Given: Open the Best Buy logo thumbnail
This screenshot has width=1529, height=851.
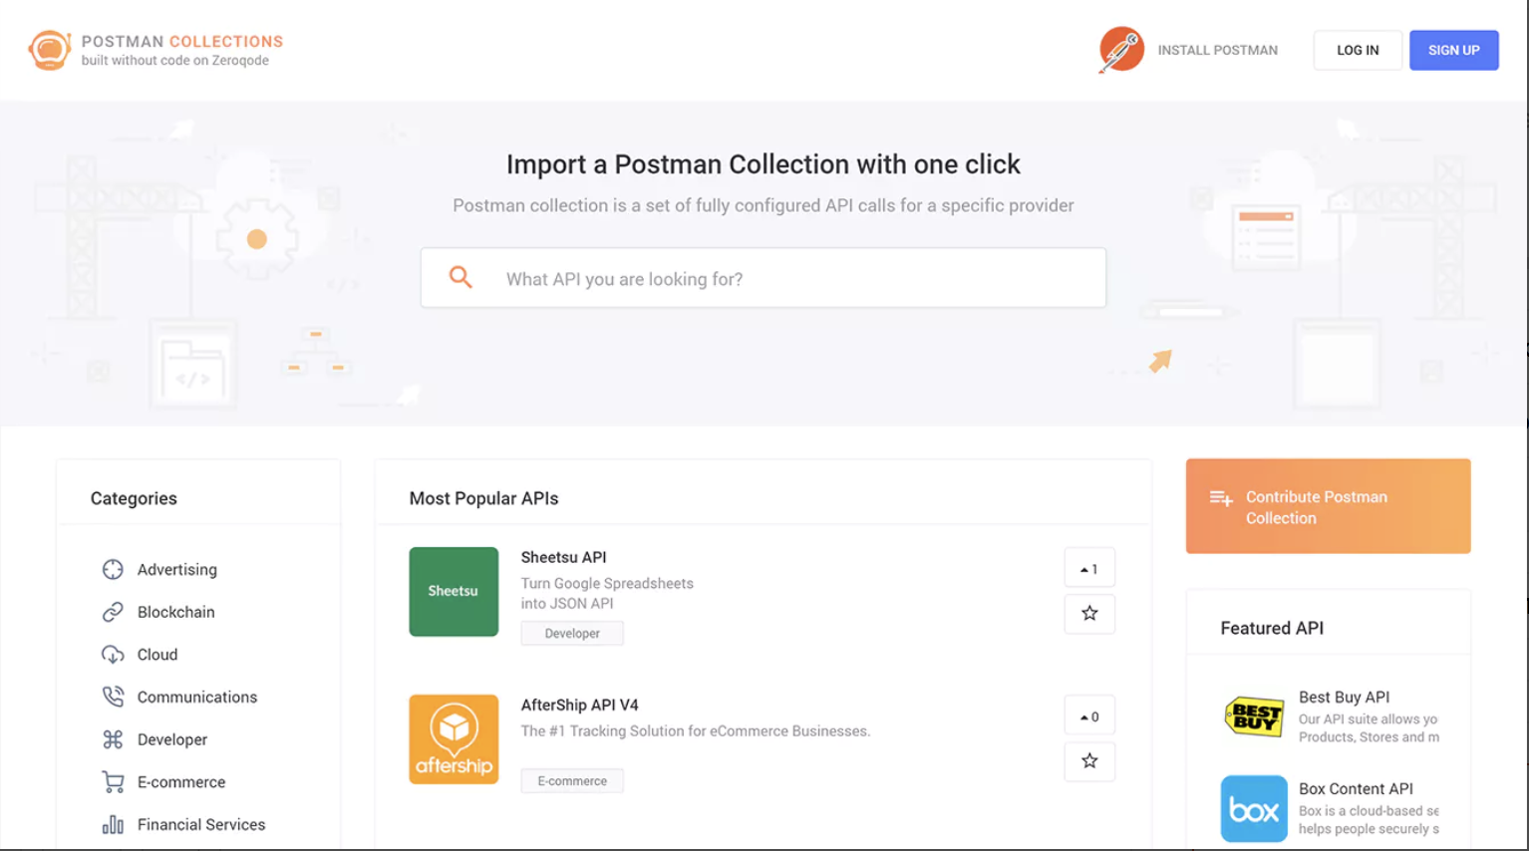Looking at the screenshot, I should (1254, 715).
